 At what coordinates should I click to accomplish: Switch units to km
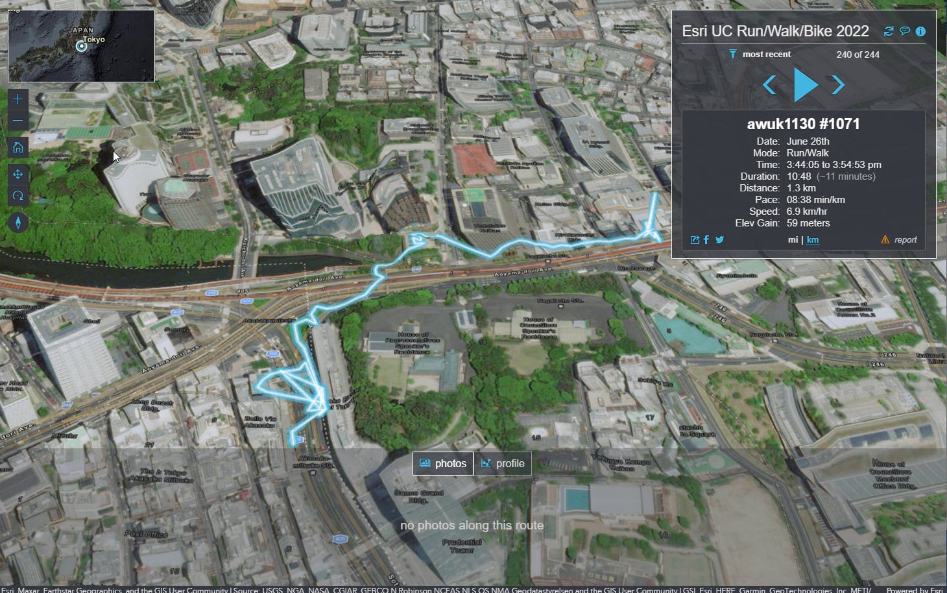tap(813, 239)
